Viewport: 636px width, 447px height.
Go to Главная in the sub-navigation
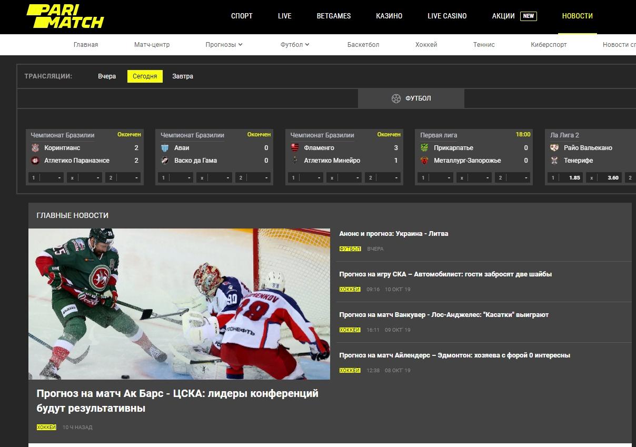(86, 45)
